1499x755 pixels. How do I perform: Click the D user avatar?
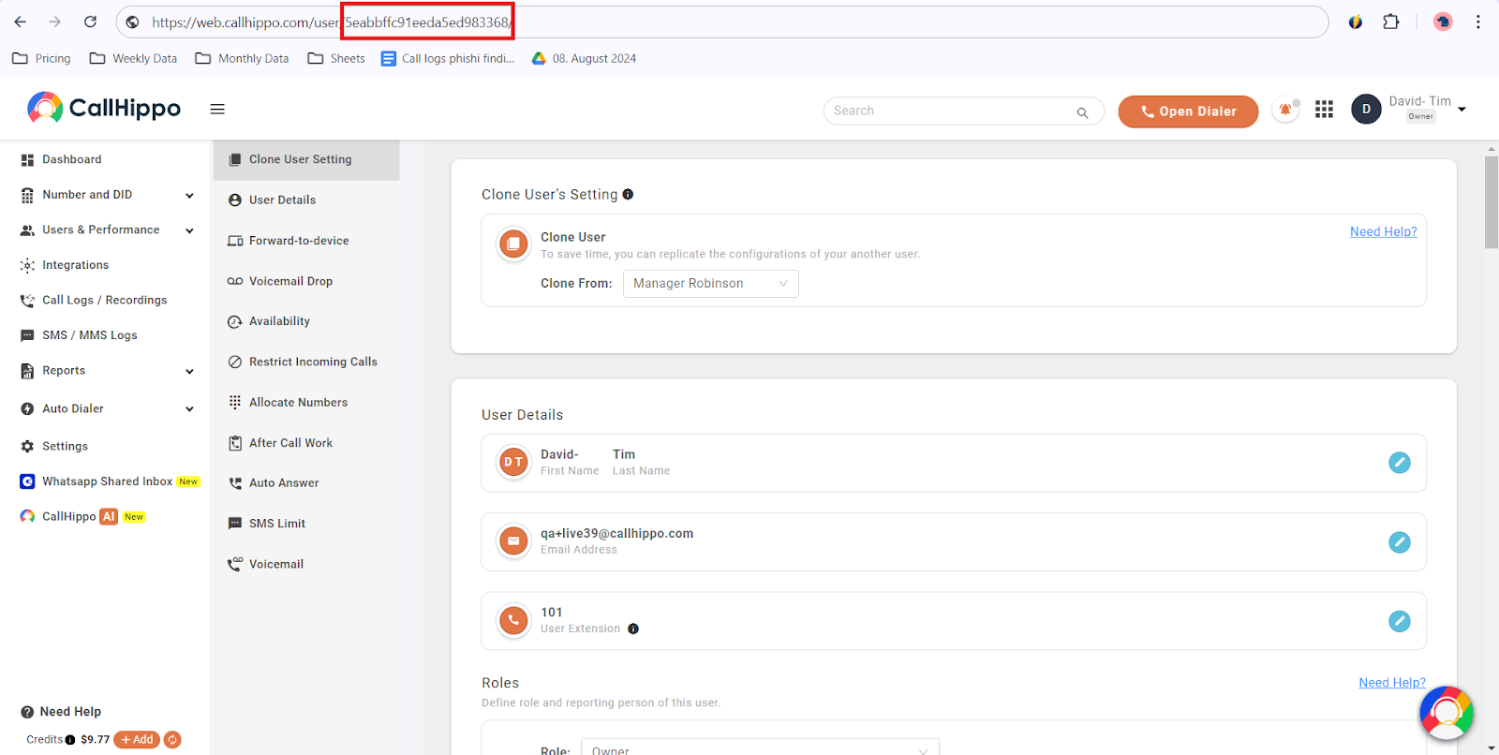(1366, 110)
